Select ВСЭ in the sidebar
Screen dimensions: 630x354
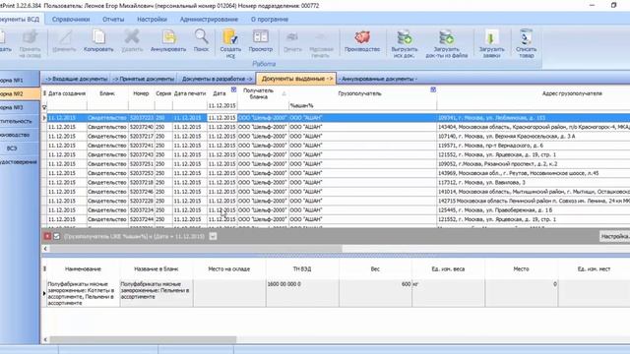(x=20, y=148)
